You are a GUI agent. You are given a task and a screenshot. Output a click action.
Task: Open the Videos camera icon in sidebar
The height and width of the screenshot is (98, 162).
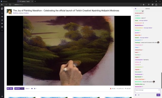[x=2, y=24]
